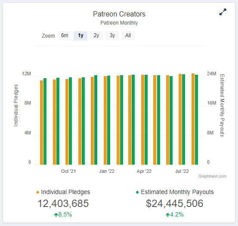Viewport: 238px width, 226px height.
Task: Click the 16M right axis label
Action: click(x=212, y=103)
